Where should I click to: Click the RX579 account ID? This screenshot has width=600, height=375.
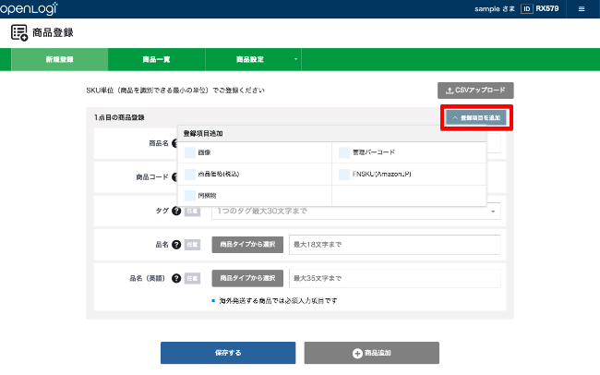(547, 8)
